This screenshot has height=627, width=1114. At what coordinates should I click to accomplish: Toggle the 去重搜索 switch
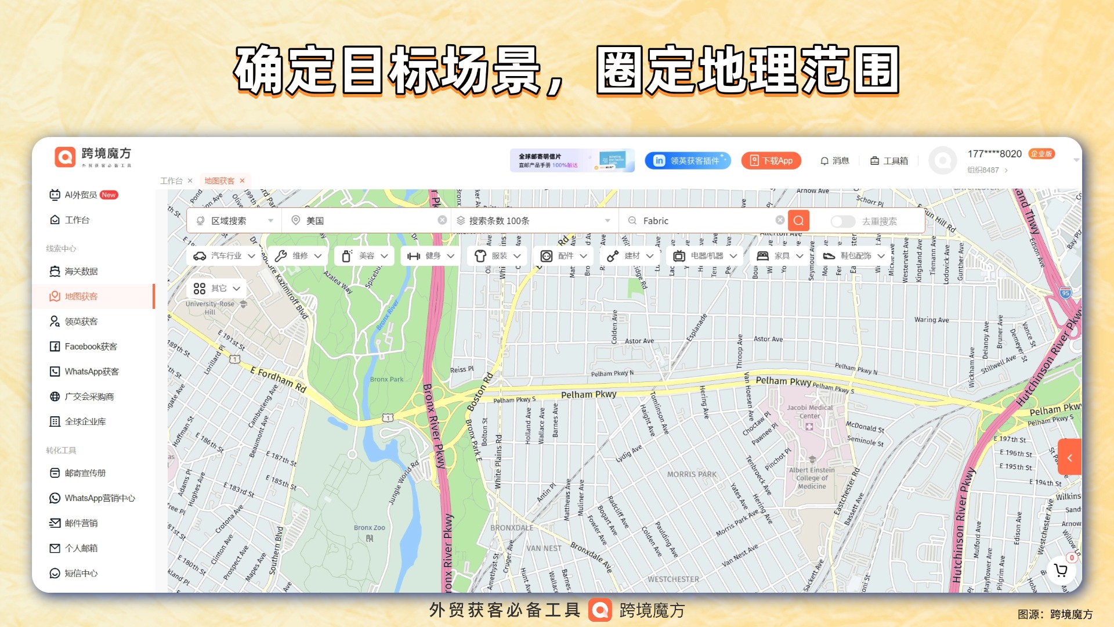tap(842, 221)
